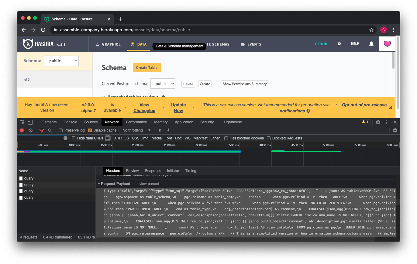Check the Has blocked cookies checkbox
This screenshot has width=417, height=264.
click(226, 138)
